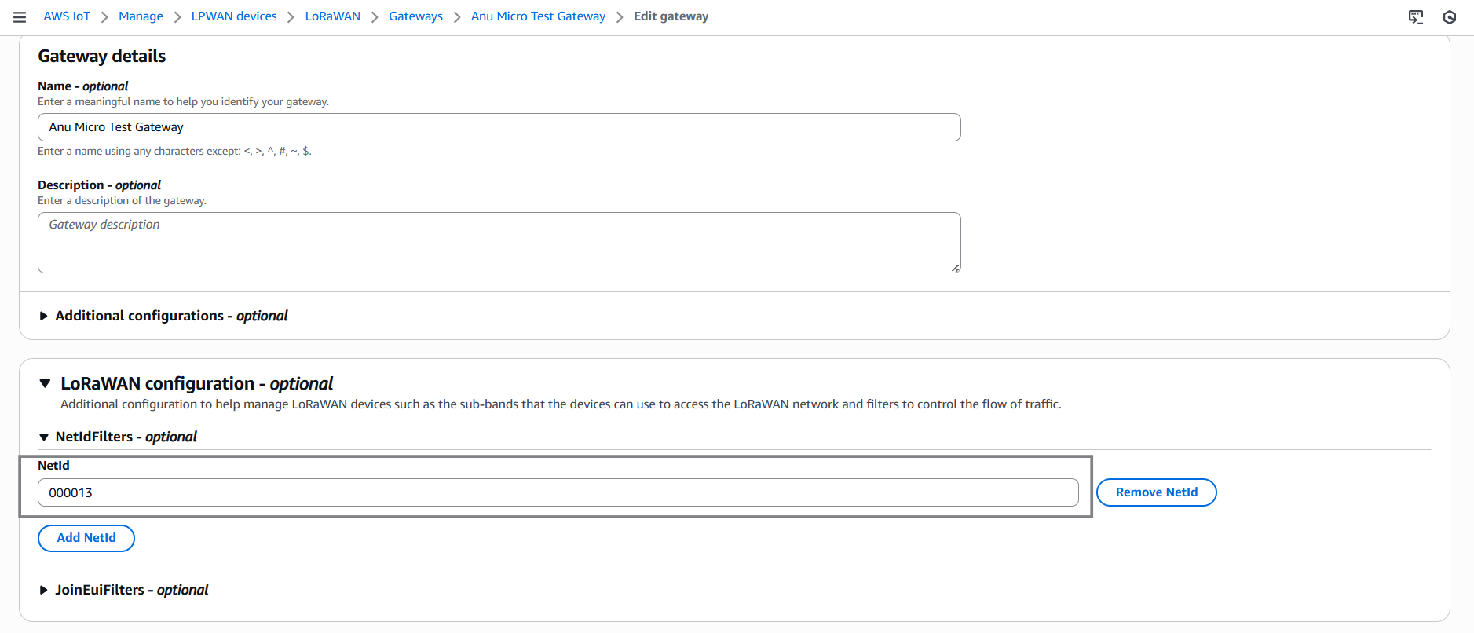Viewport: 1474px width, 633px height.
Task: Select the Edit gateway breadcrumb label
Action: point(671,16)
